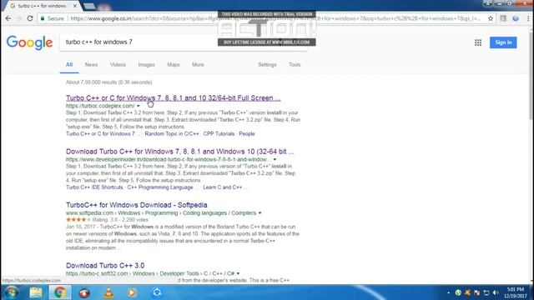Open Chrome menu three-dot icon
Screen dimensions: 534x300
click(x=528, y=18)
